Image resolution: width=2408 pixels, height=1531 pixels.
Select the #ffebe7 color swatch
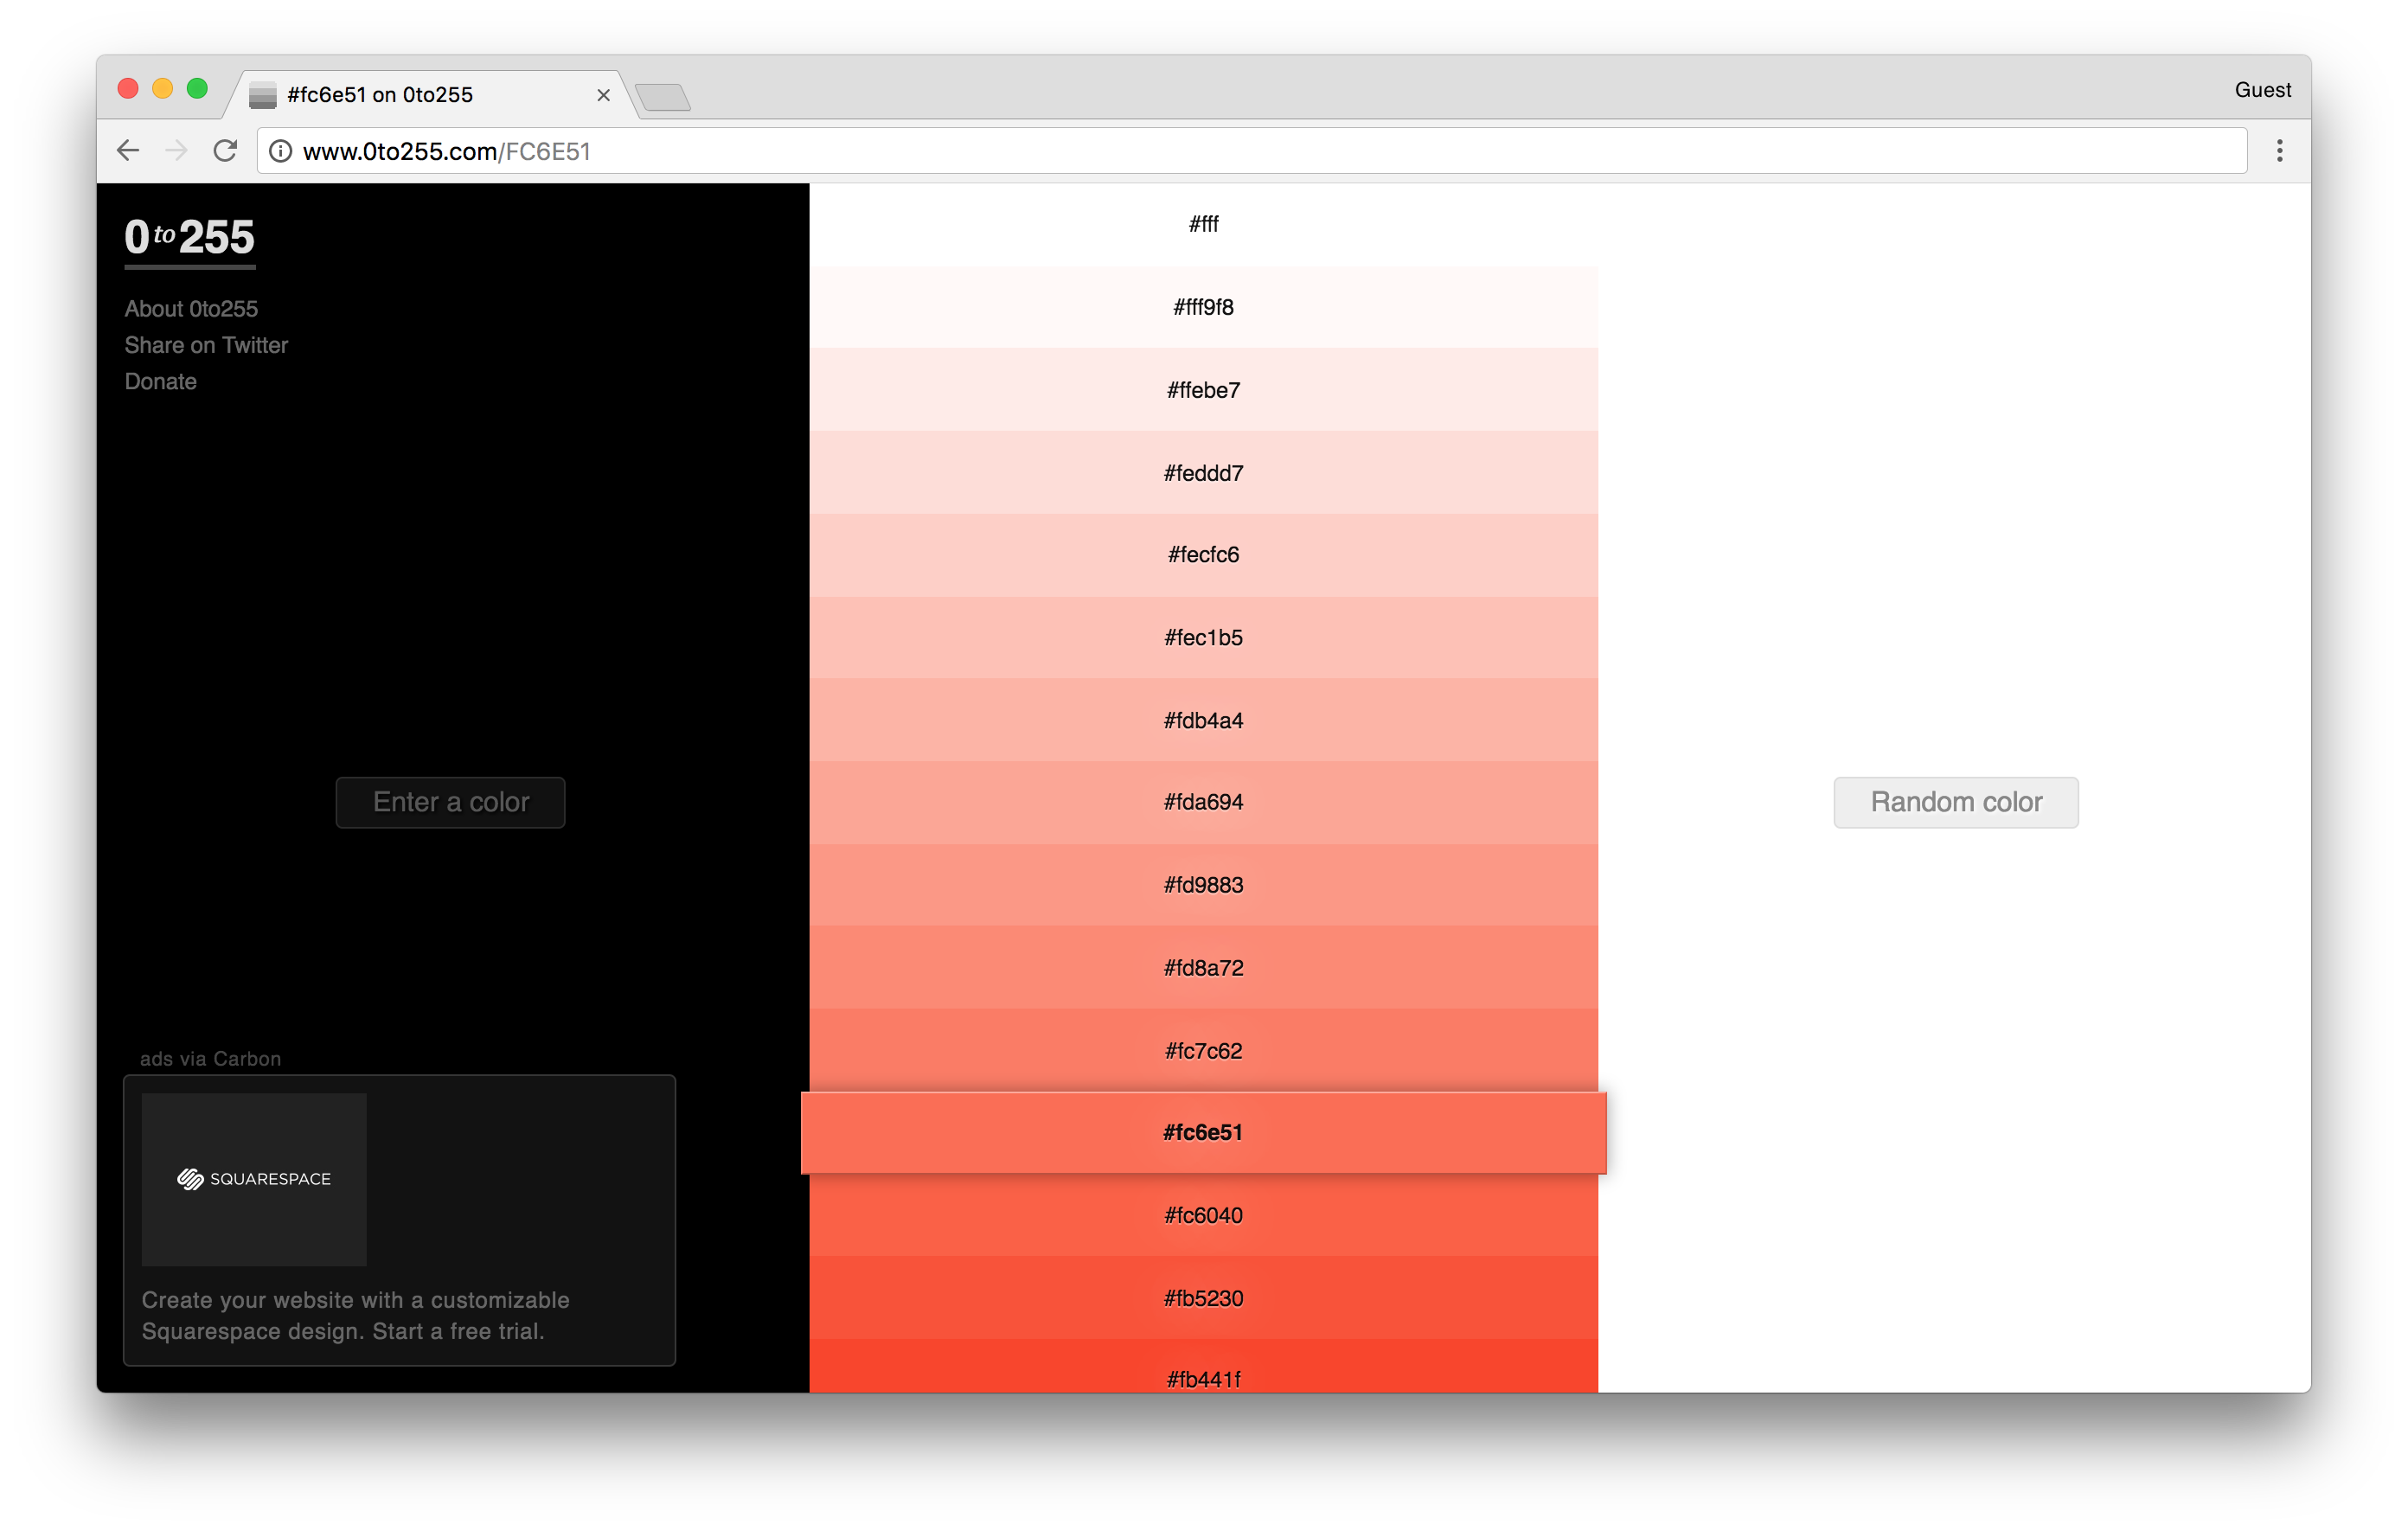tap(1203, 390)
